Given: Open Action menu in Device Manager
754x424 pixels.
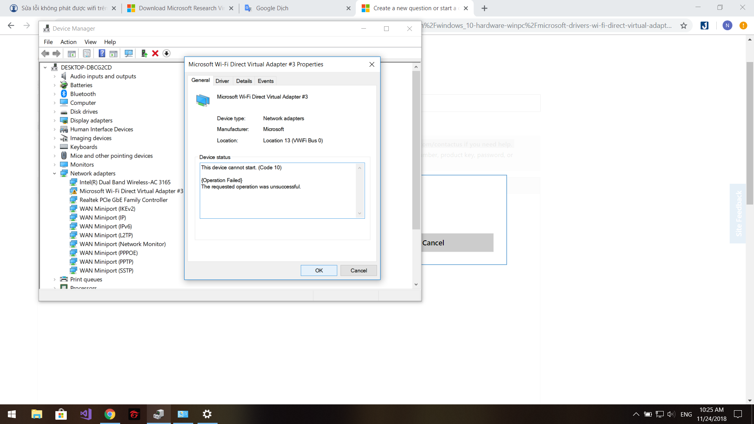Looking at the screenshot, I should (68, 42).
